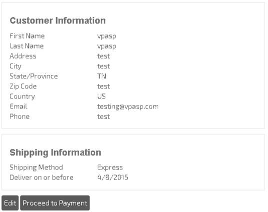Click the First Name value vpasp
This screenshot has width=268, height=212.
point(107,36)
